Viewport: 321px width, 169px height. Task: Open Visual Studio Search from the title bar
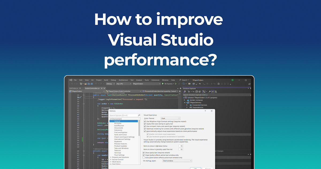click(184, 80)
